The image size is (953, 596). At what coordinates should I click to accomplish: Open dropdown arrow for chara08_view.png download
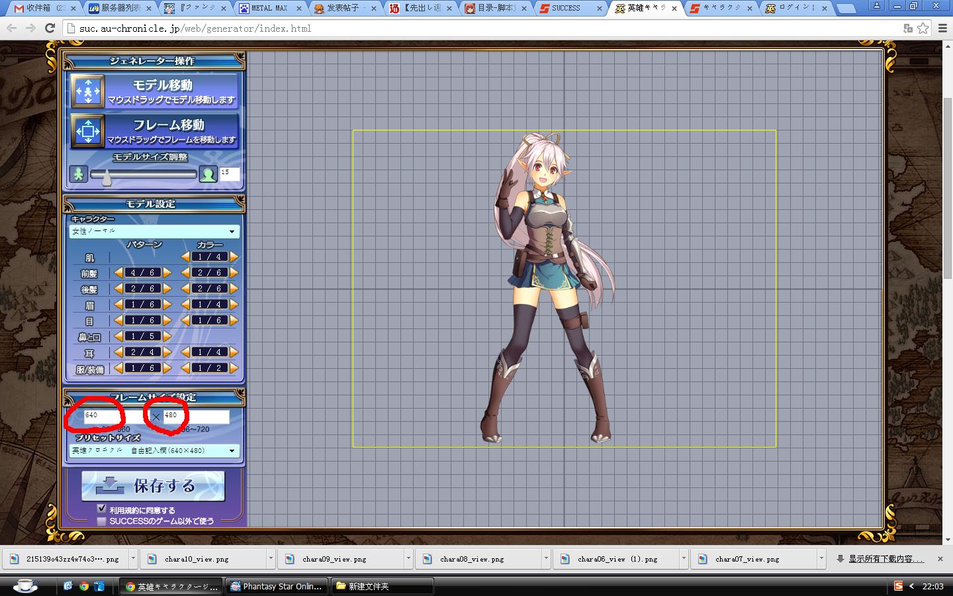(x=546, y=559)
